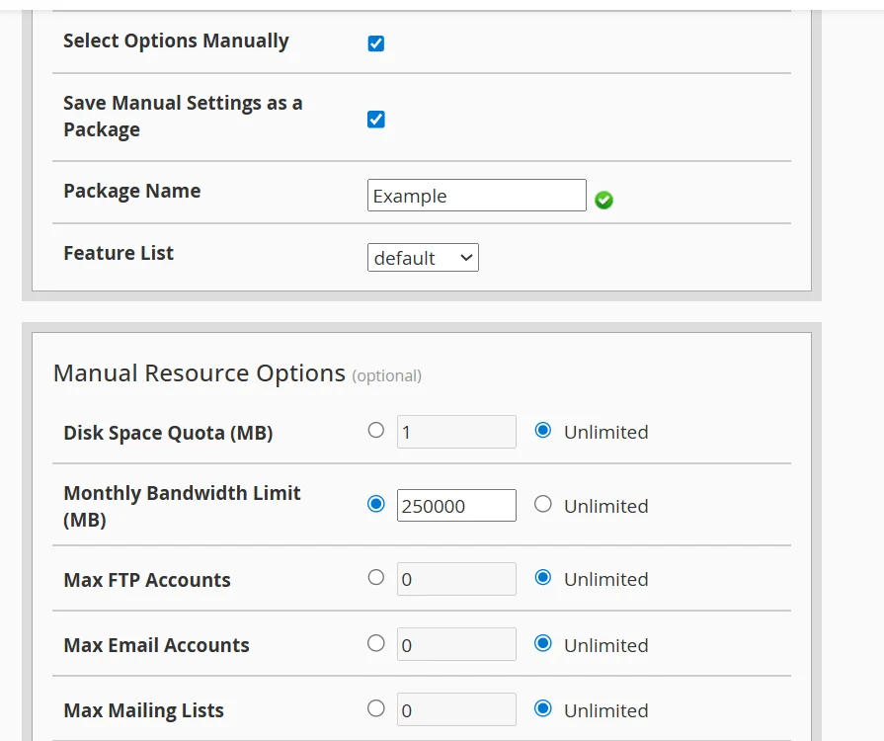Image resolution: width=884 pixels, height=741 pixels.
Task: Select limited radio for Max FTP Accounts
Action: coord(376,578)
